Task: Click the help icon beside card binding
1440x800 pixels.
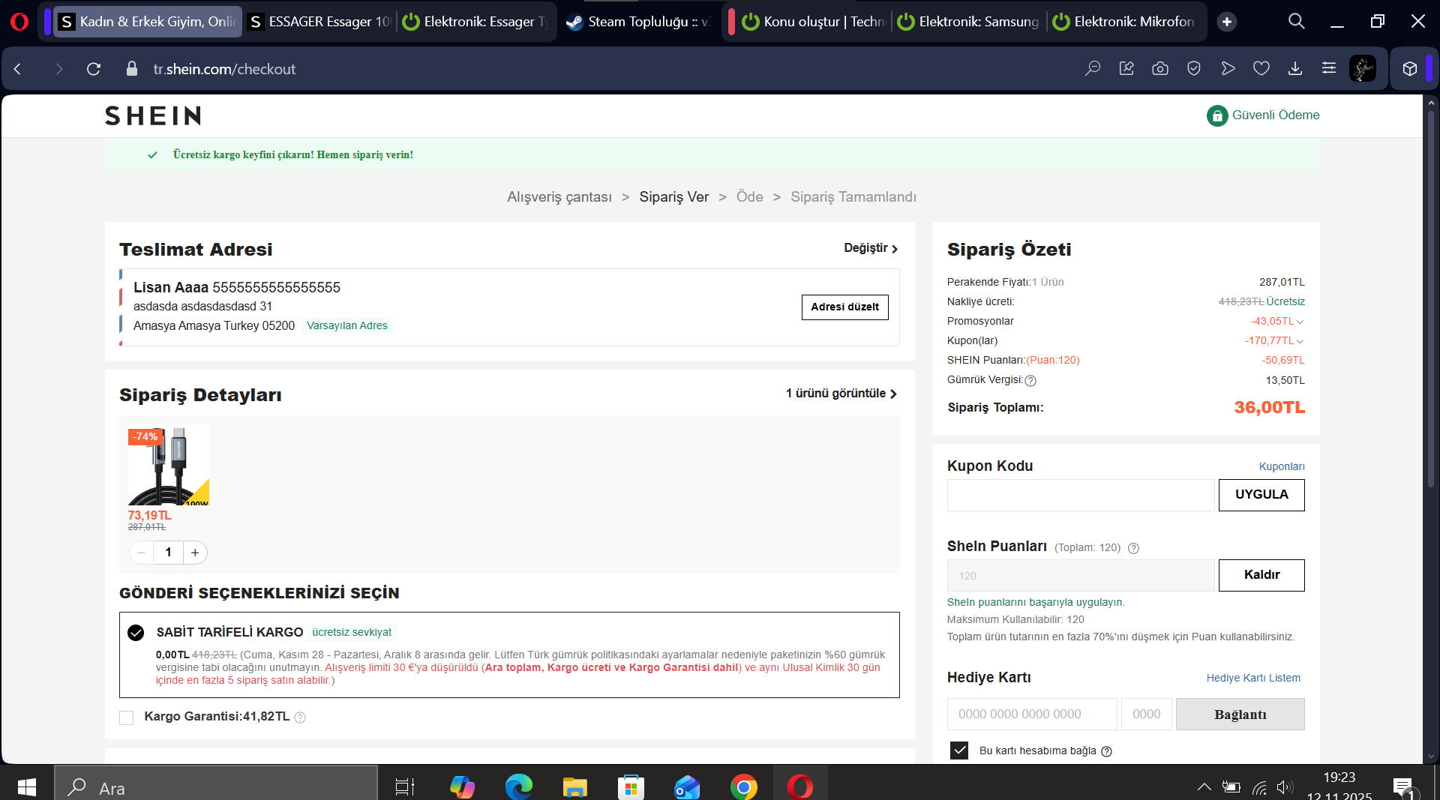Action: pyautogui.click(x=1106, y=751)
